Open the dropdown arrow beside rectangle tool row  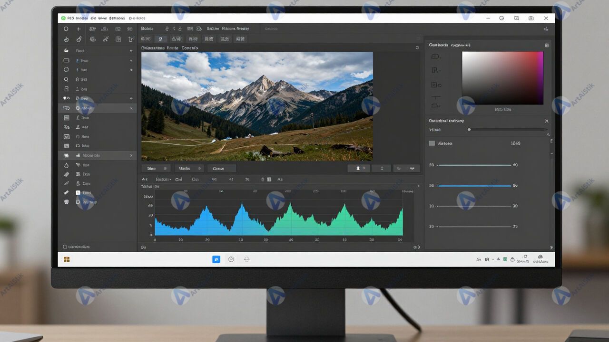click(131, 61)
